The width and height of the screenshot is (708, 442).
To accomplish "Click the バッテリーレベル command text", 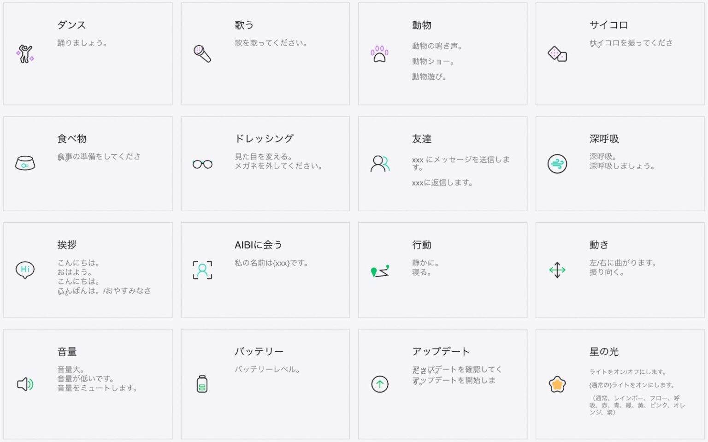I will click(x=267, y=370).
